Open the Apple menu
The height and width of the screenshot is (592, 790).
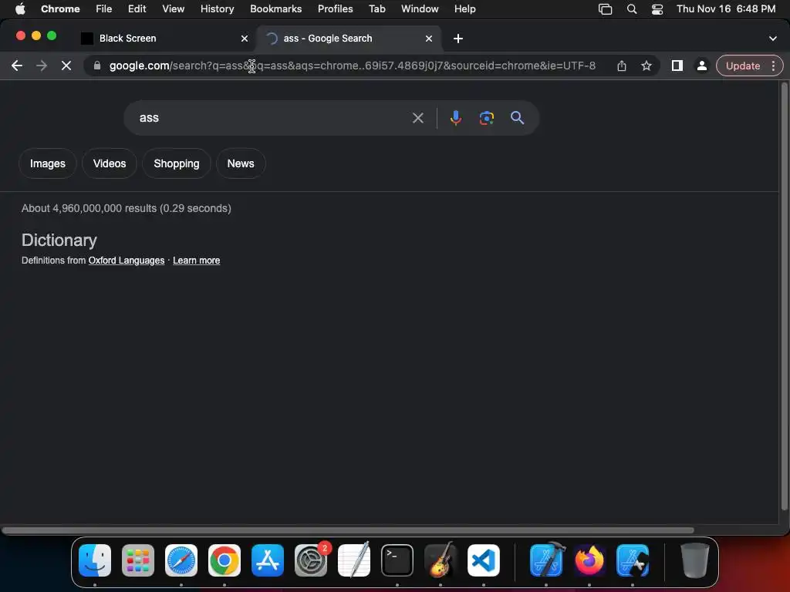20,9
